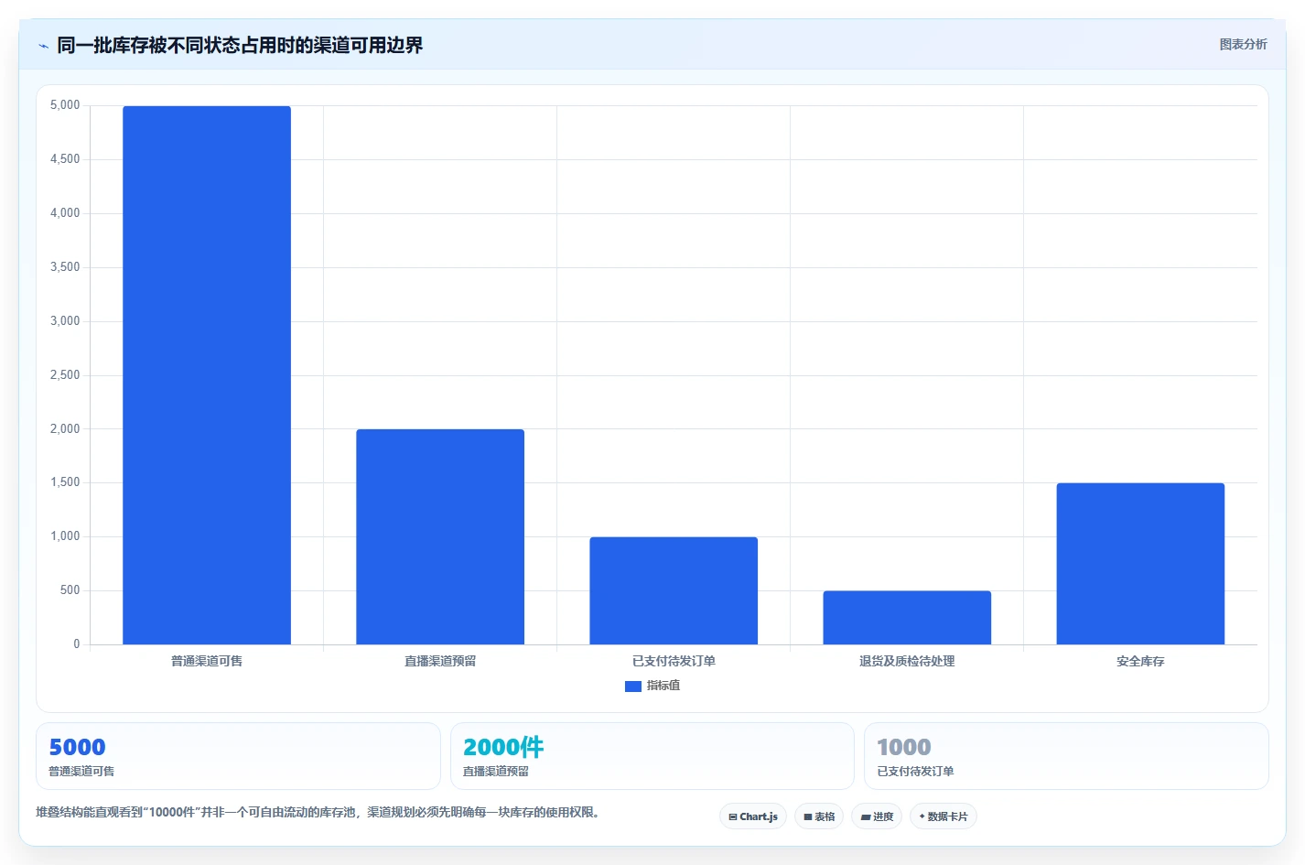This screenshot has height=865, width=1305.
Task: Click the y-axis value 500
Action: (70, 590)
